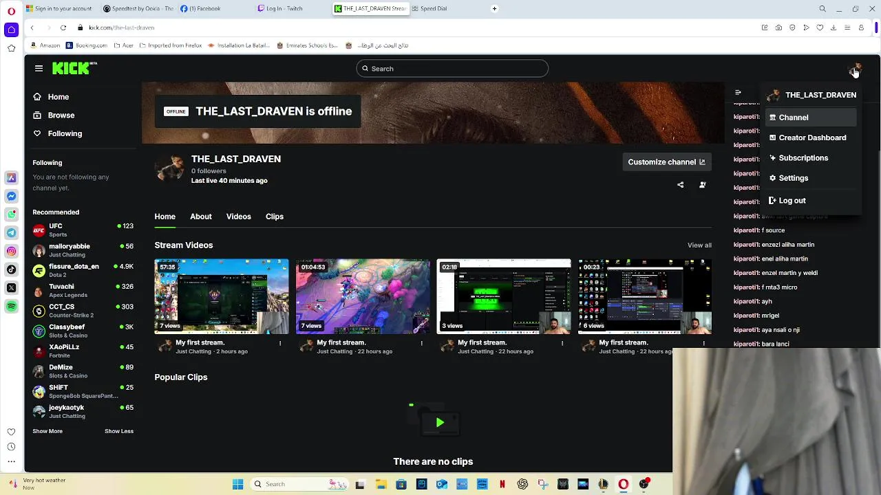The image size is (881, 495).
Task: Open Instagram in Opera sidebar
Action: pyautogui.click(x=11, y=251)
